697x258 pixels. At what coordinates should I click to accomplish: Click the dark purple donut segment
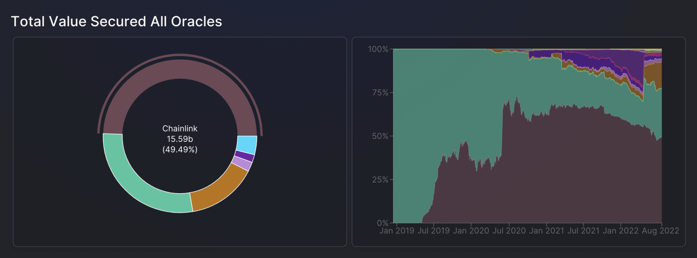pos(244,156)
